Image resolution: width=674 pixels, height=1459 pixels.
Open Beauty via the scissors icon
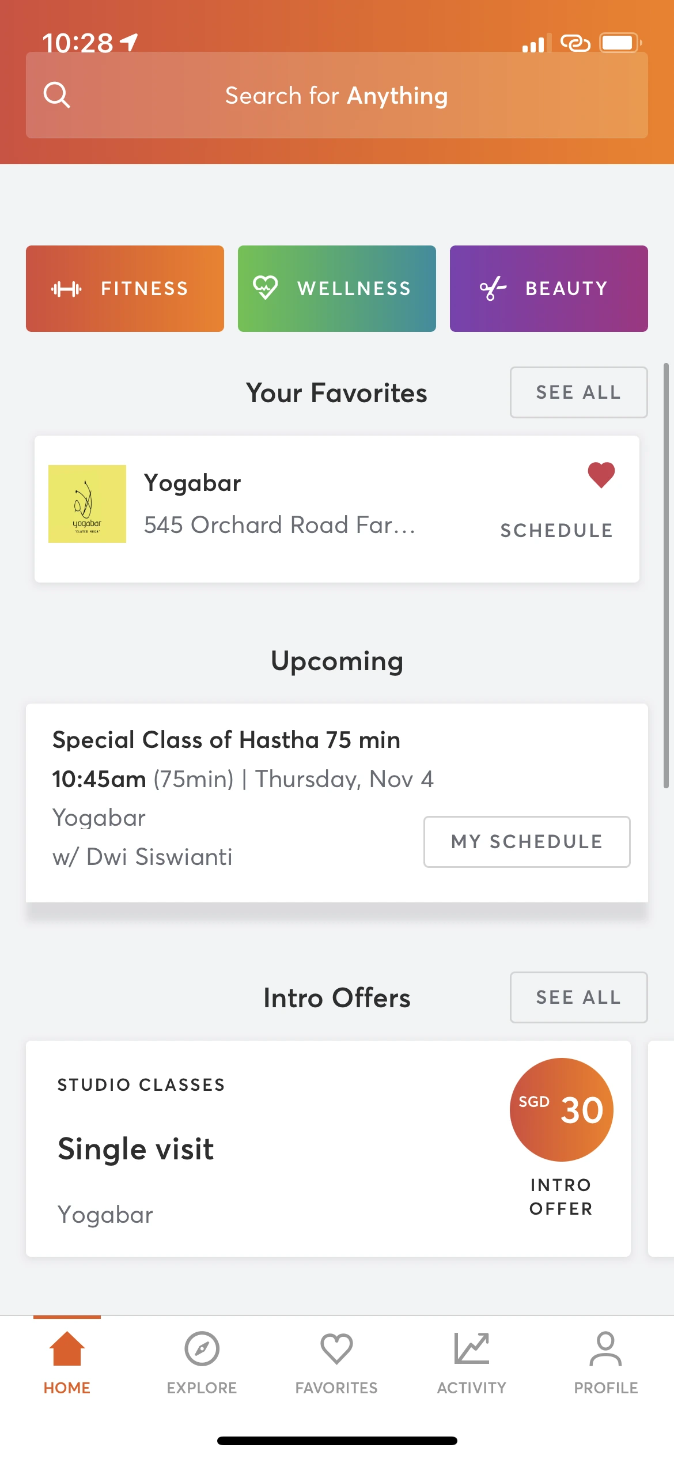pyautogui.click(x=493, y=288)
